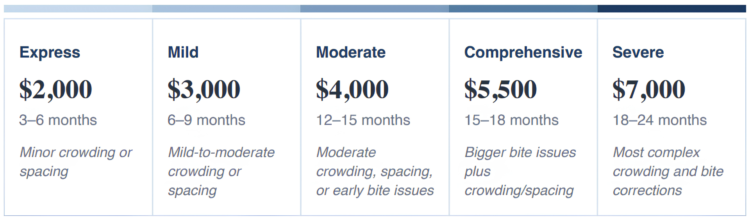Click the lightest blue color bar segment
Viewport: 750px width, 220px height.
[78, 9]
